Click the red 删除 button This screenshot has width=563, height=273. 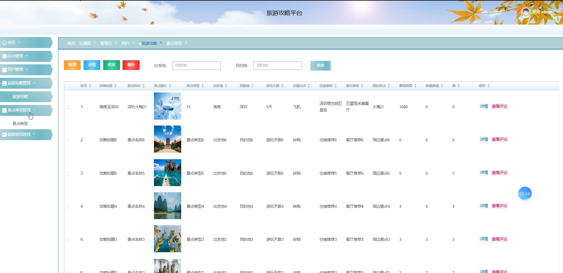click(131, 65)
